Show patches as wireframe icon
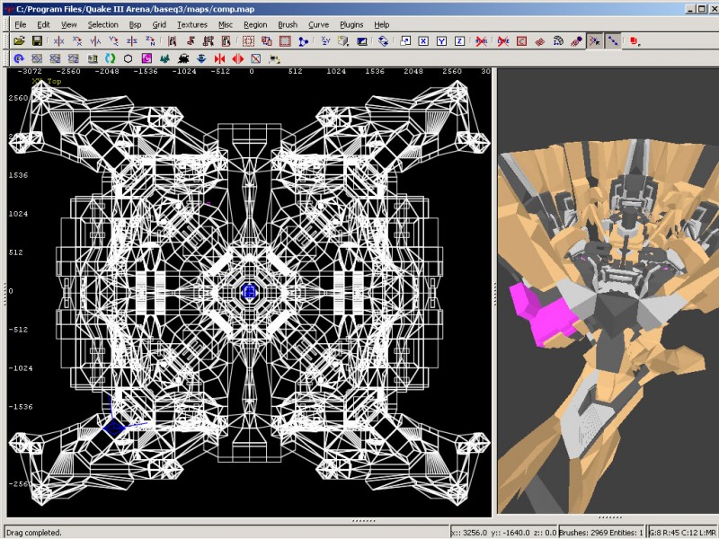719x539 pixels. click(540, 41)
